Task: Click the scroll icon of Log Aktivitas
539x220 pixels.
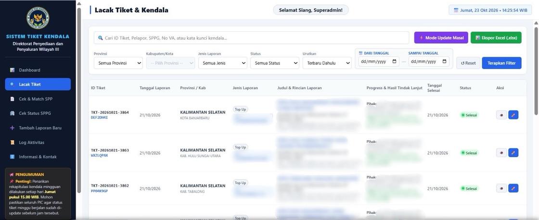Action: tap(13, 143)
